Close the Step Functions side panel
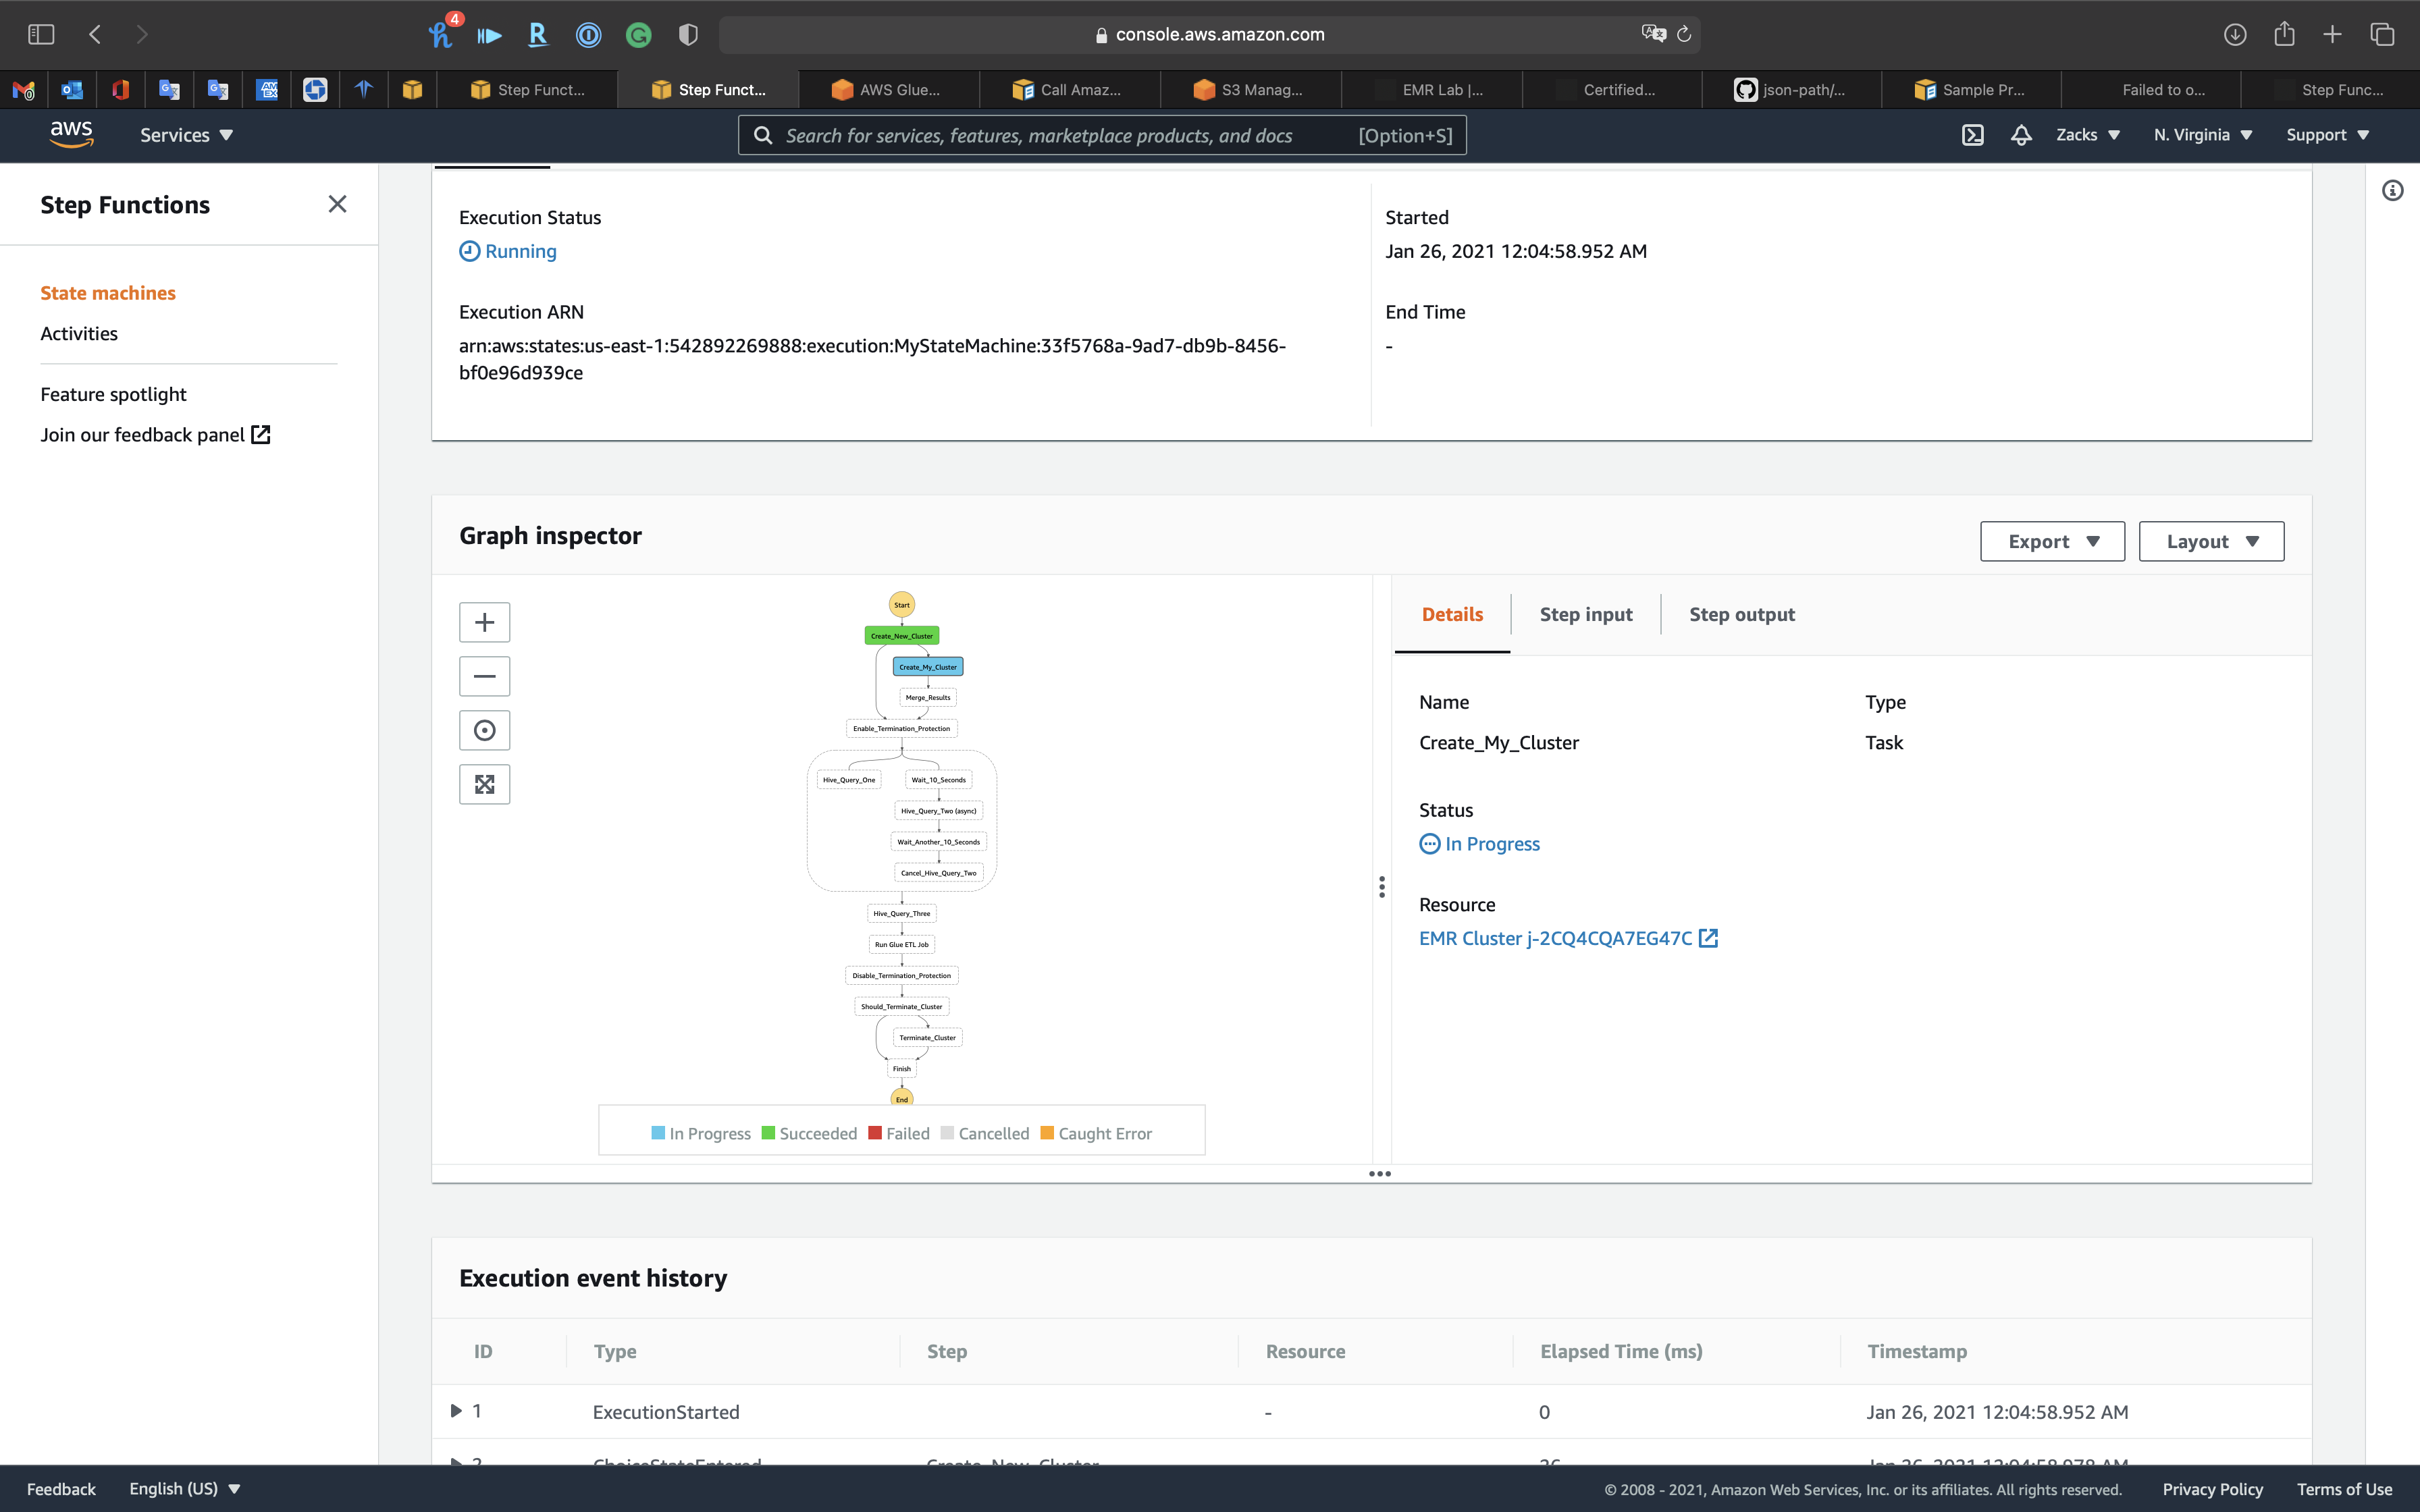The width and height of the screenshot is (2420, 1512). pyautogui.click(x=337, y=204)
